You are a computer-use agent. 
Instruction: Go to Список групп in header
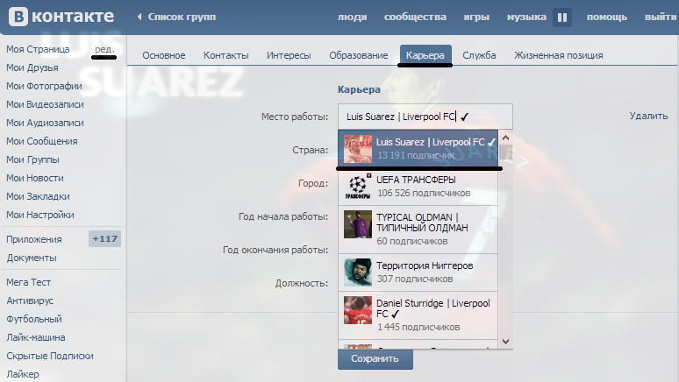pyautogui.click(x=182, y=17)
